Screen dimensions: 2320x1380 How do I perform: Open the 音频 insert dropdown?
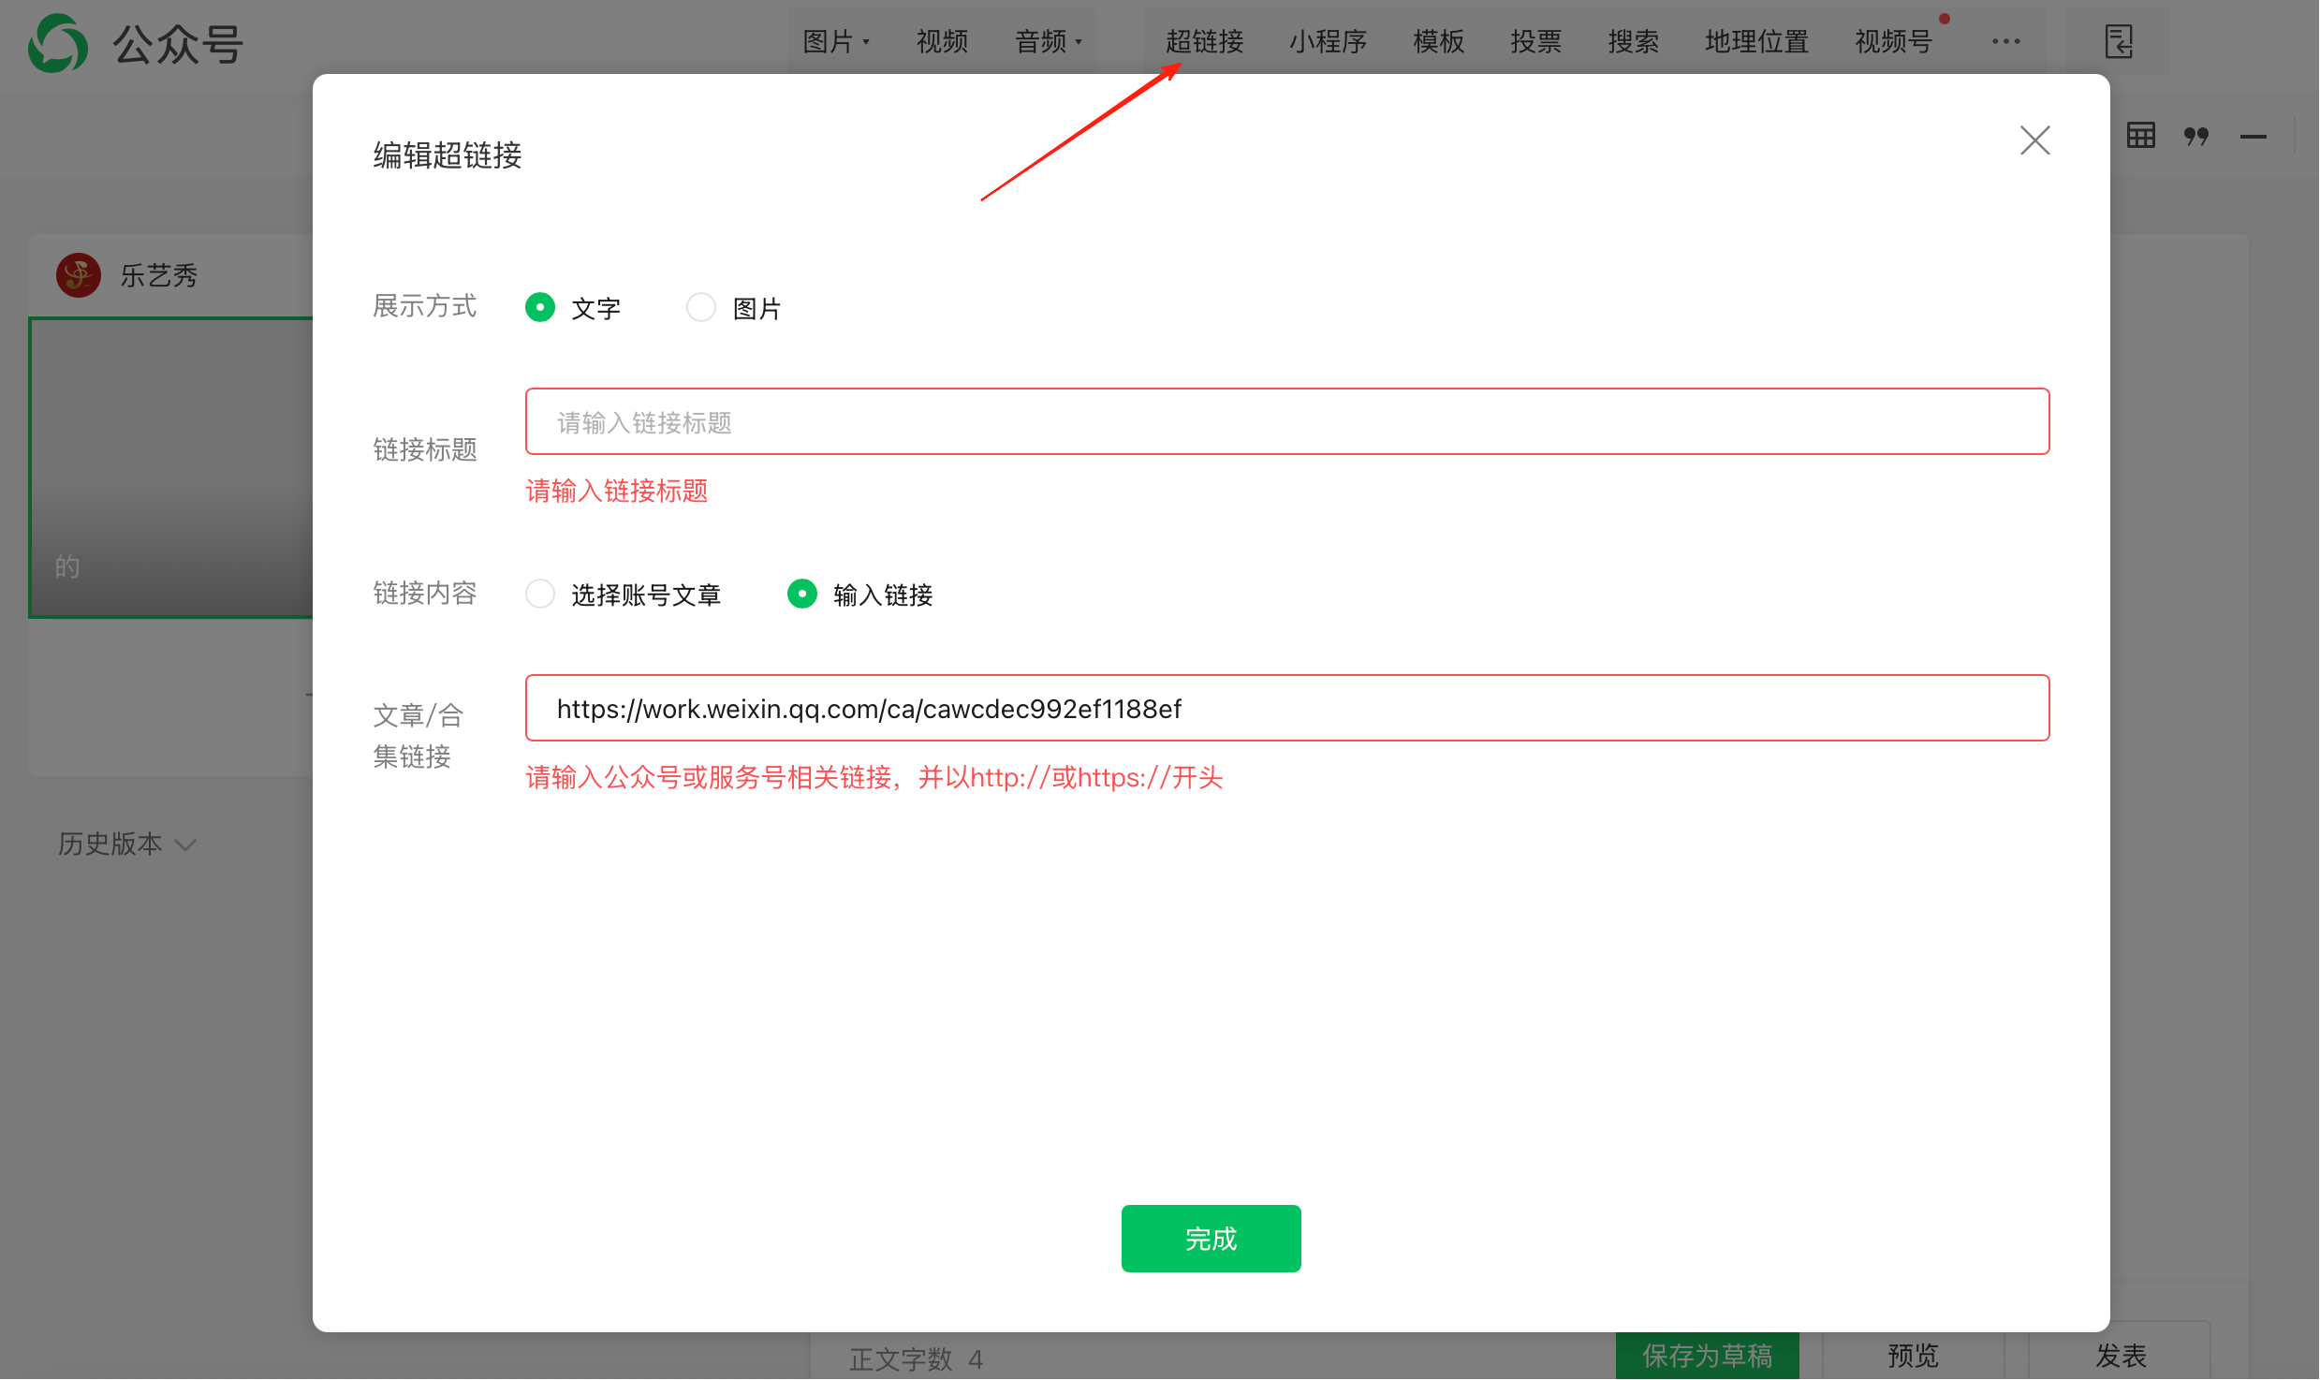pos(1048,41)
